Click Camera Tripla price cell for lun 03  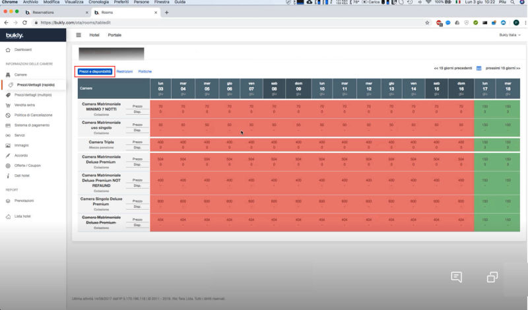click(160, 142)
